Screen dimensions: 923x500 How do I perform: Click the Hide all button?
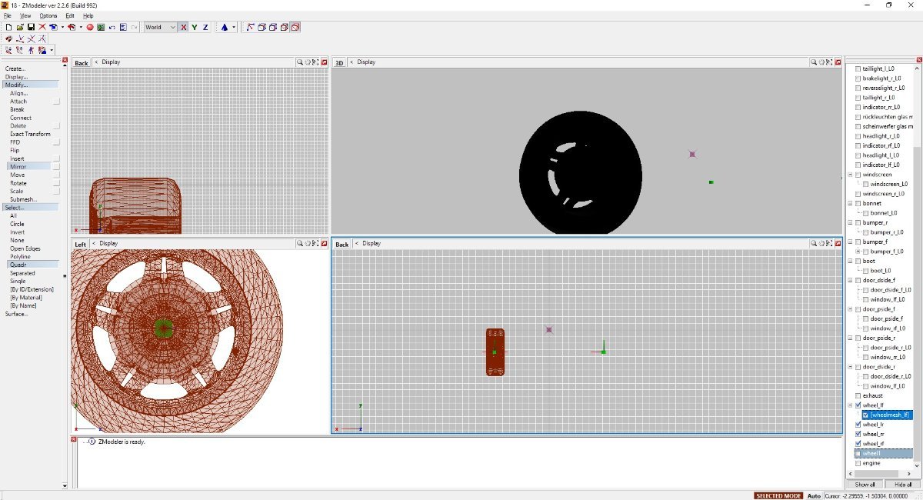[902, 485]
